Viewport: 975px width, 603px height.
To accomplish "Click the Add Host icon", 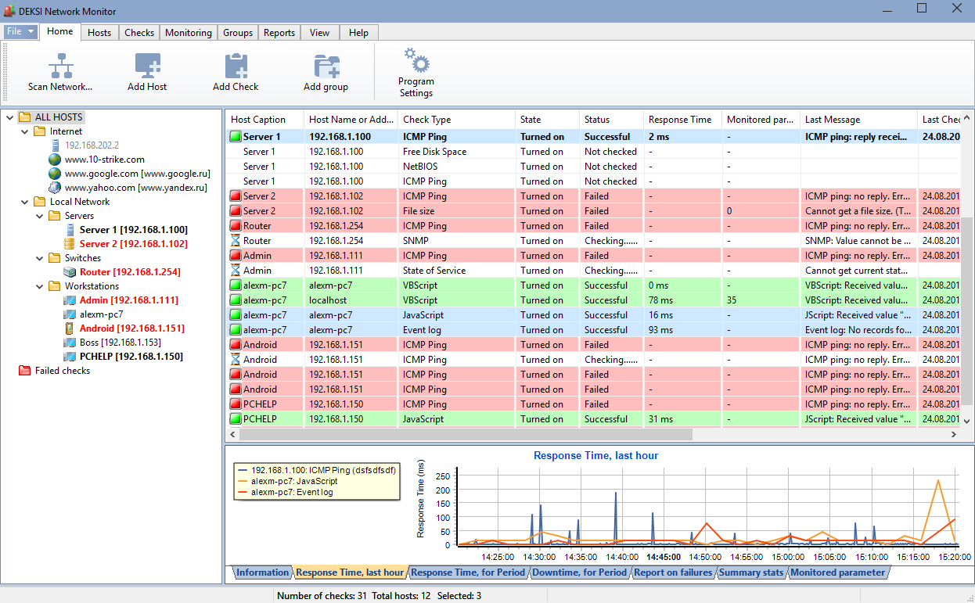I will pos(146,66).
